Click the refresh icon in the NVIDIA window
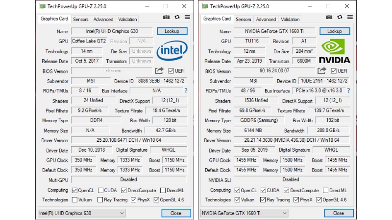 click(x=340, y=17)
